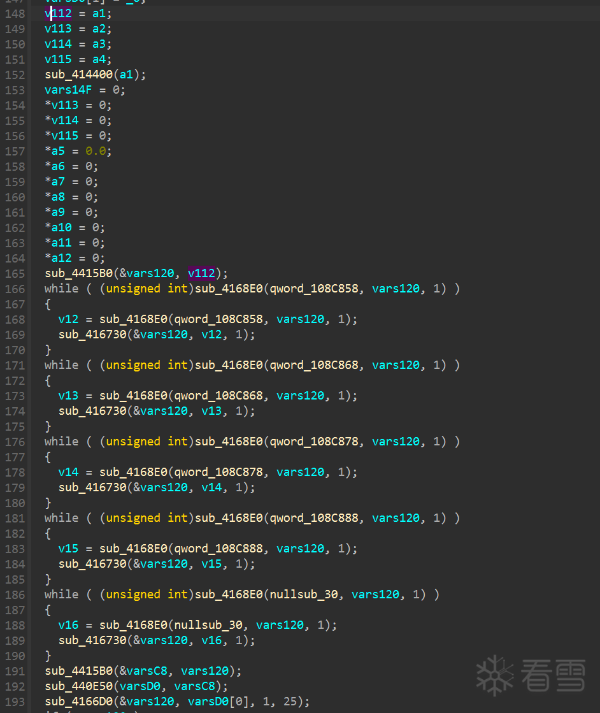Select *a8 on line 160
The height and width of the screenshot is (713, 600).
[55, 197]
